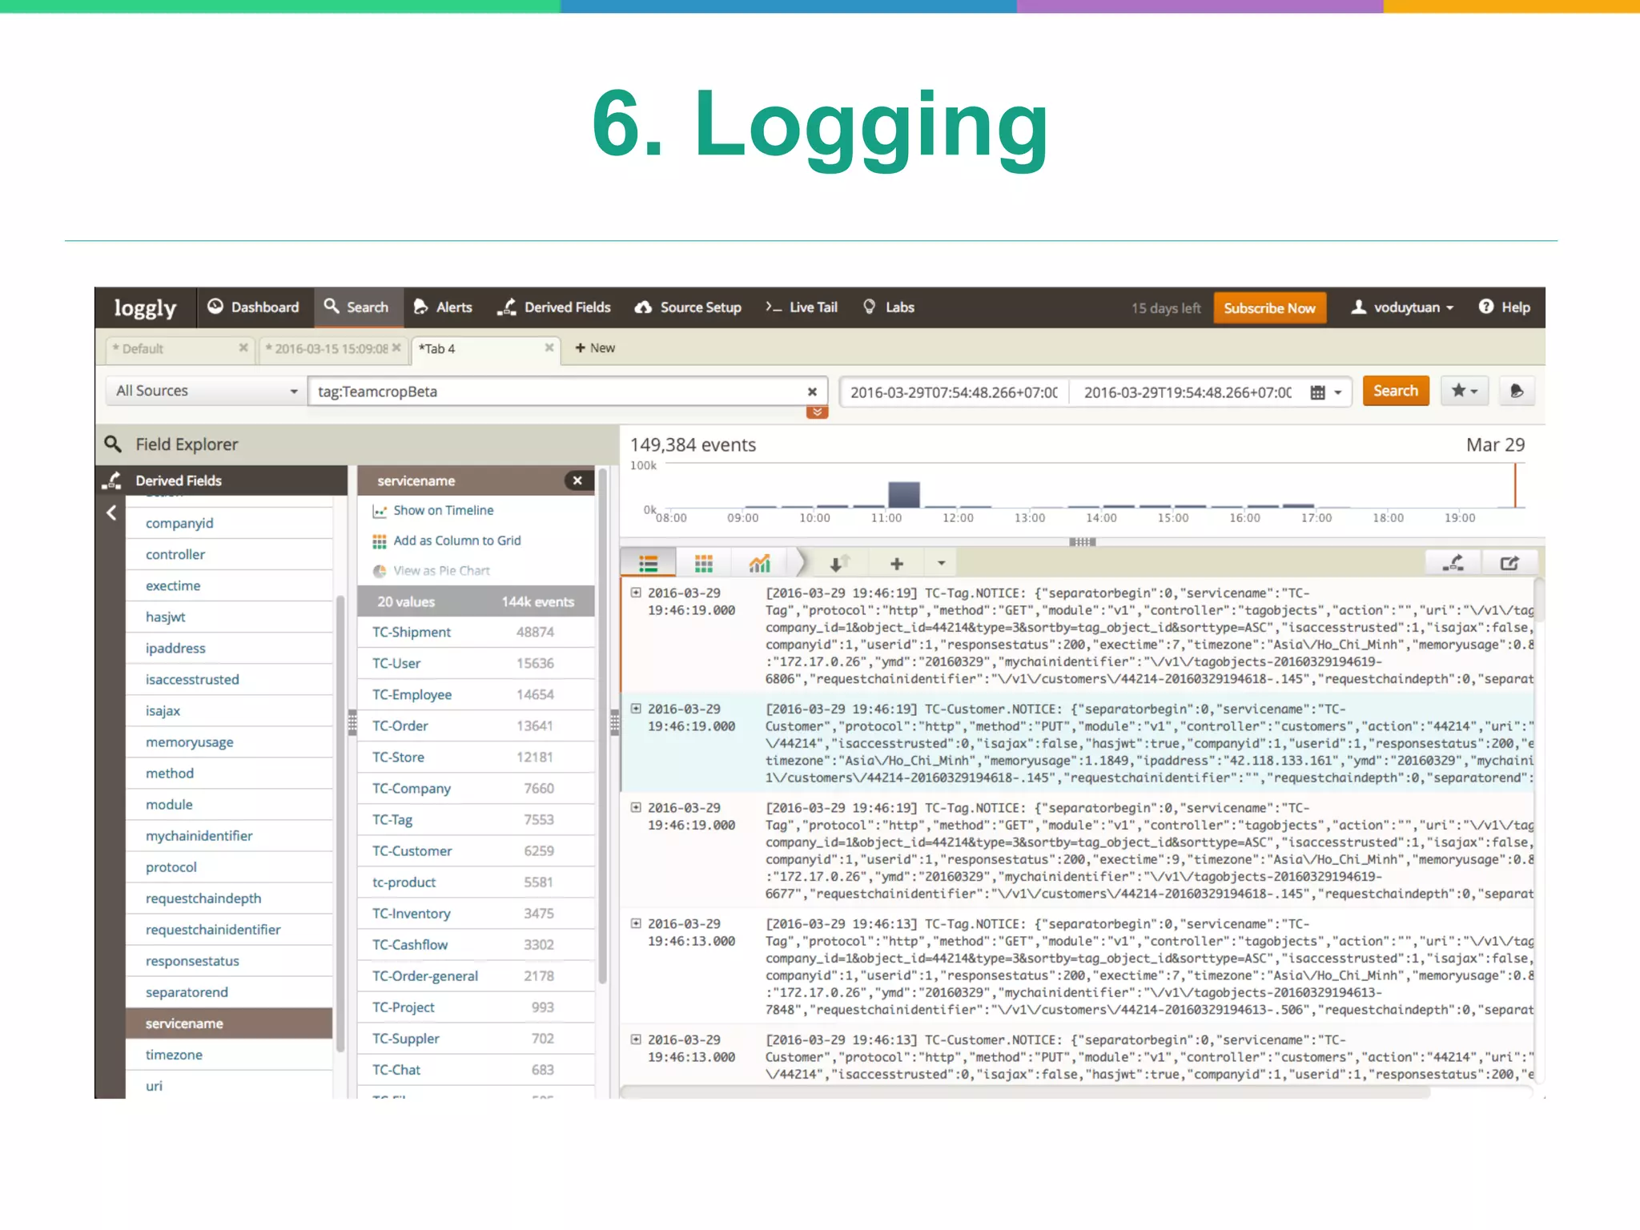Close Tab 4
Screen dimensions: 1640x1230
coord(549,348)
